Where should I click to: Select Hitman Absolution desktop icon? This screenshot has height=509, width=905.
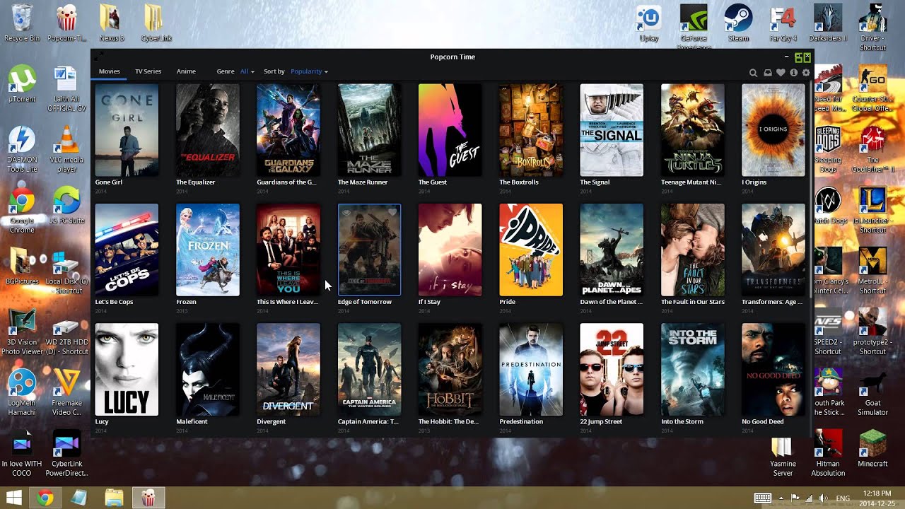point(828,453)
